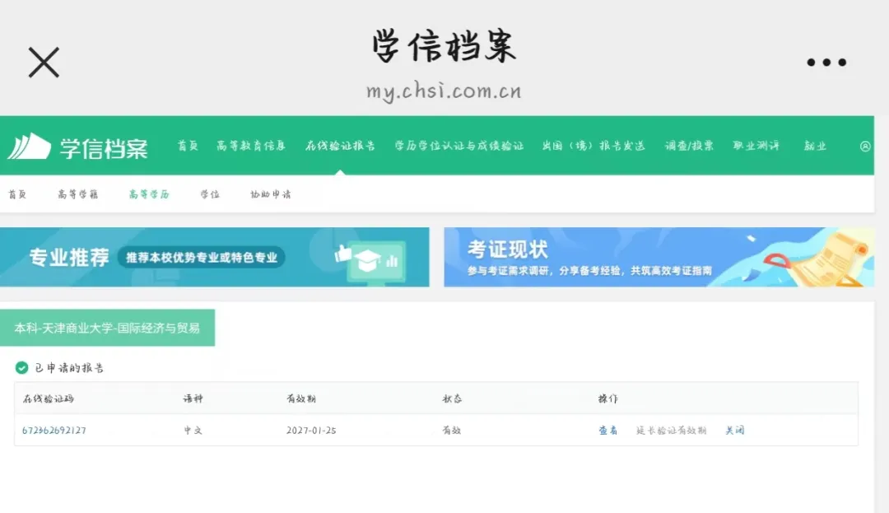Image resolution: width=889 pixels, height=513 pixels.
Task: Open 就业 menu item
Action: pos(815,146)
